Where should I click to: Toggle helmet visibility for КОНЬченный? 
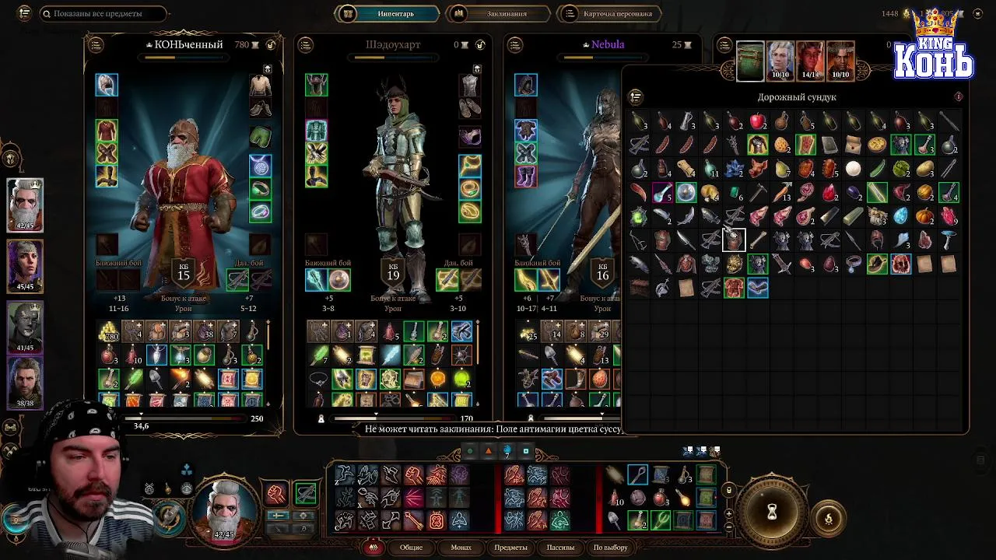268,69
